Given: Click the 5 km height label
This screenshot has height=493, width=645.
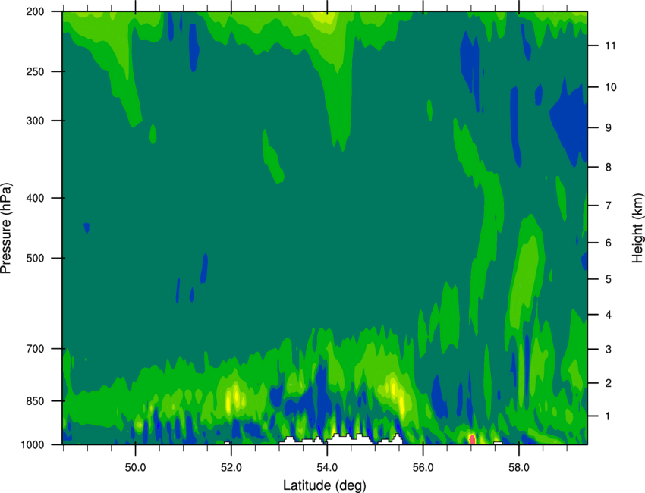Looking at the screenshot, I should (609, 280).
